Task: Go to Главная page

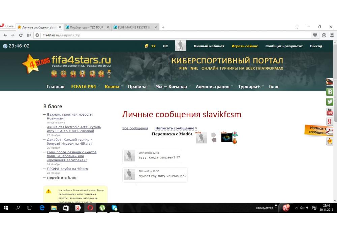Action: (56, 87)
